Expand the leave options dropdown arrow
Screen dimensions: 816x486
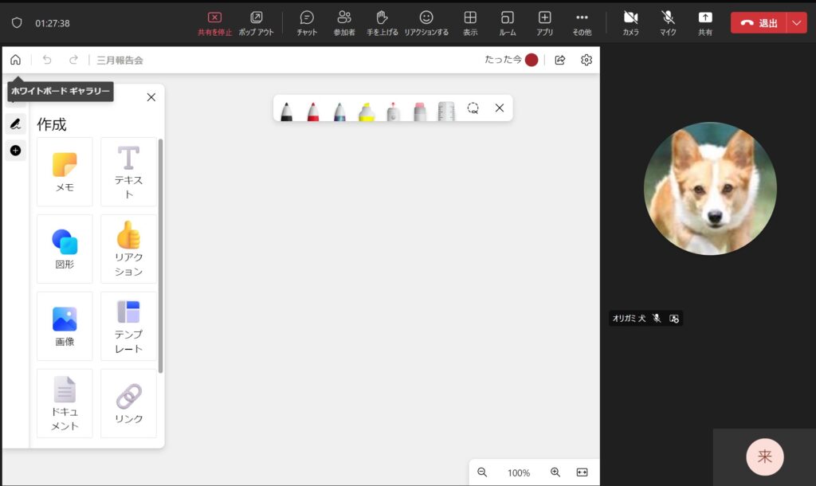797,23
